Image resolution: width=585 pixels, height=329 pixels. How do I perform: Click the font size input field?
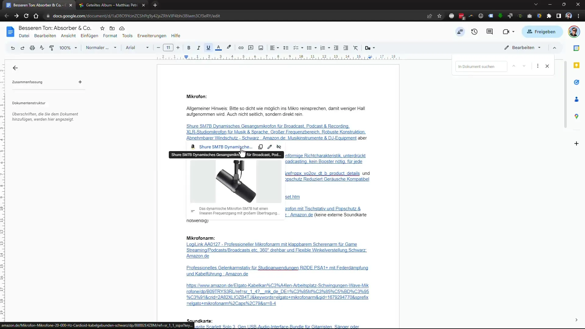pyautogui.click(x=168, y=48)
